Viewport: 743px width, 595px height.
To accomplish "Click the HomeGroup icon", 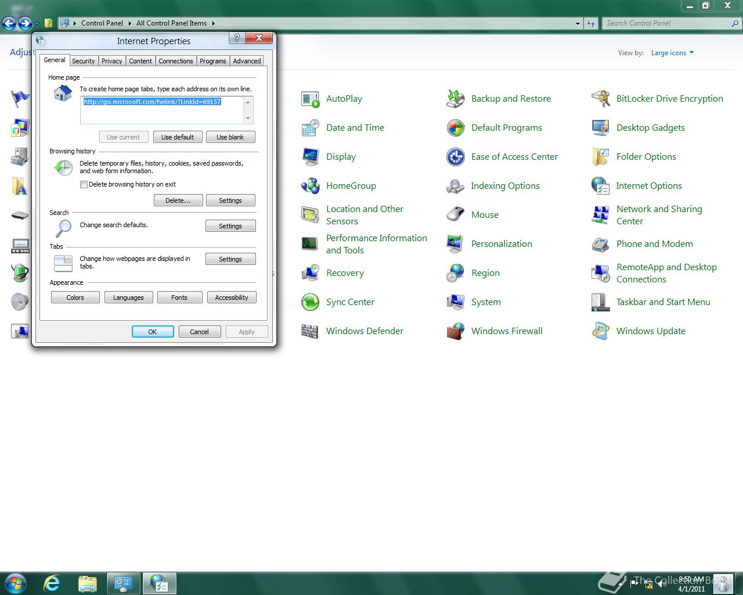I will [311, 187].
